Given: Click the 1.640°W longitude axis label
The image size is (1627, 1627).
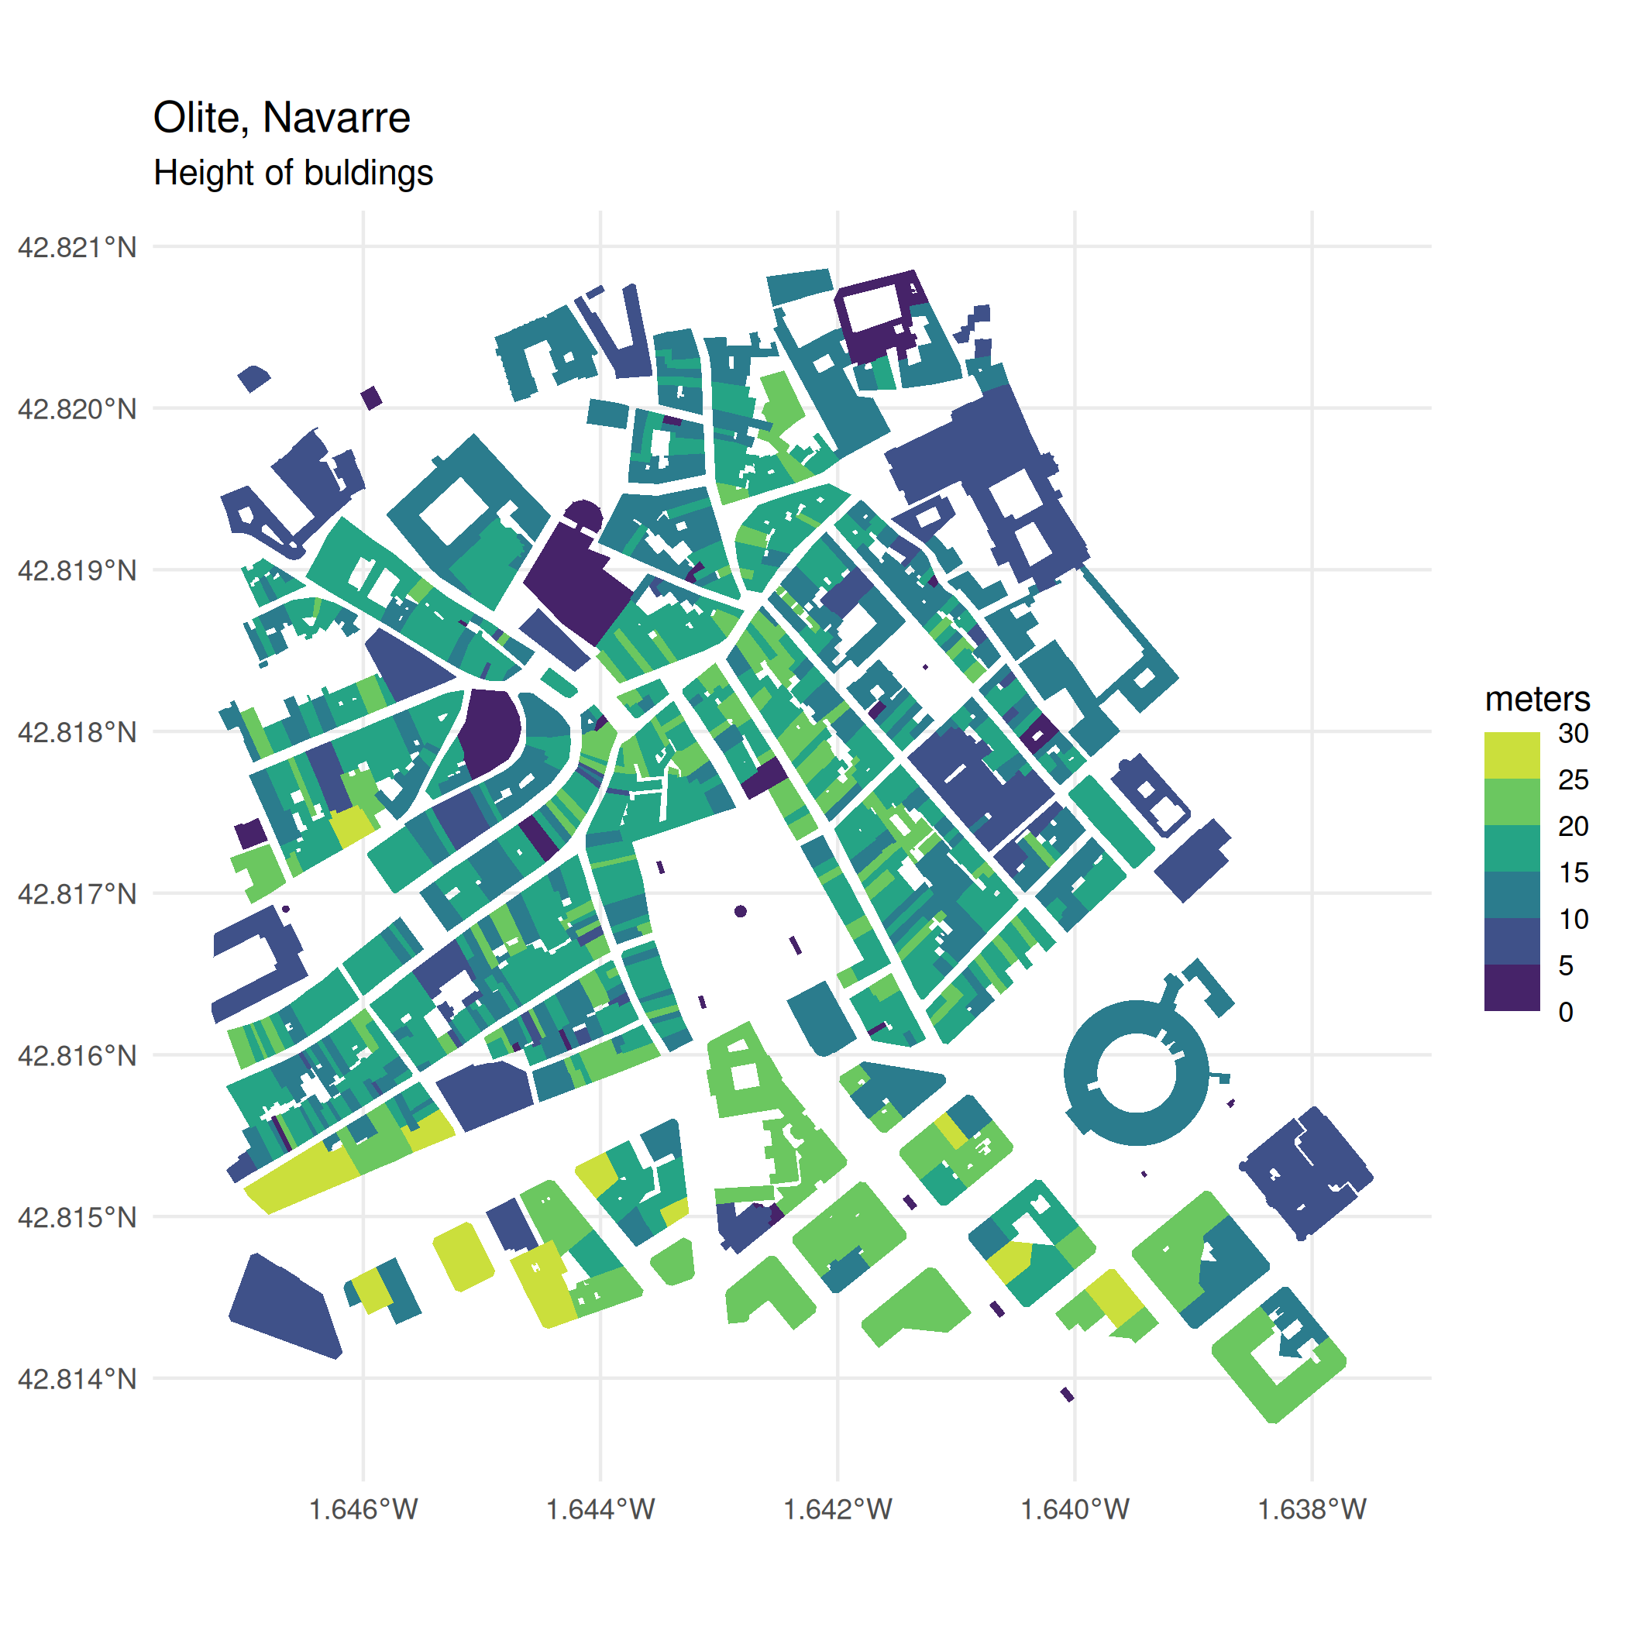Looking at the screenshot, I should pyautogui.click(x=1075, y=1509).
